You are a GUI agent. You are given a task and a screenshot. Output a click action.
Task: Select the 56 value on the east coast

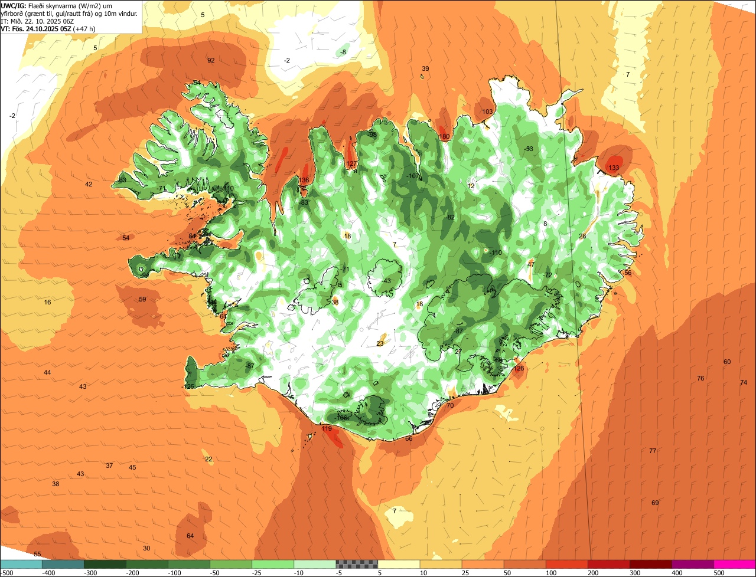(628, 273)
